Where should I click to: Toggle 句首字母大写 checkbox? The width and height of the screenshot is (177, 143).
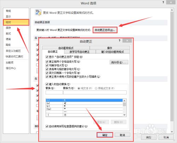pyautogui.click(x=47, y=65)
